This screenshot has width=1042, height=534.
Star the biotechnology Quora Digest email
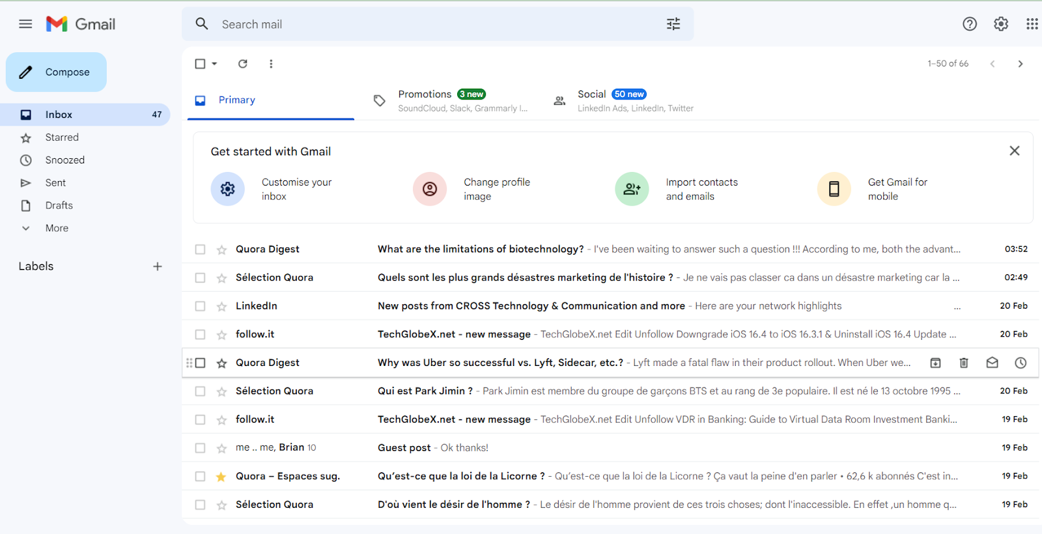click(221, 249)
